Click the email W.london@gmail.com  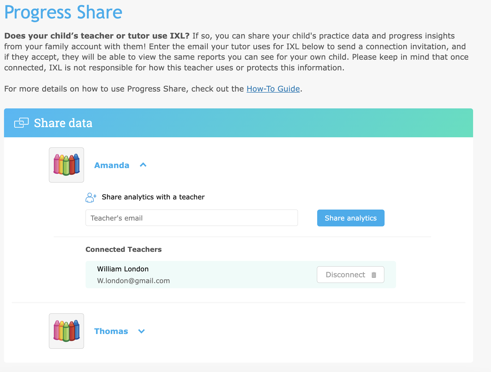[x=133, y=280]
